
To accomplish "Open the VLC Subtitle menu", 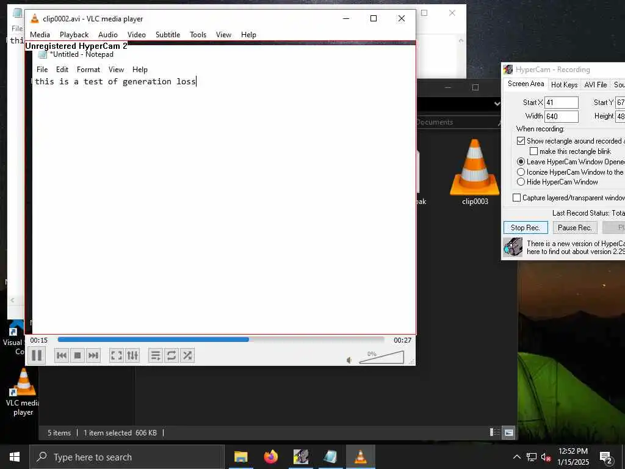I will point(168,35).
